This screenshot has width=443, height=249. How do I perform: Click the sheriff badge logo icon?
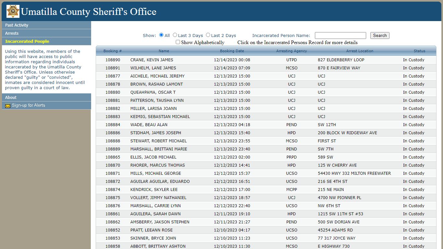click(13, 11)
